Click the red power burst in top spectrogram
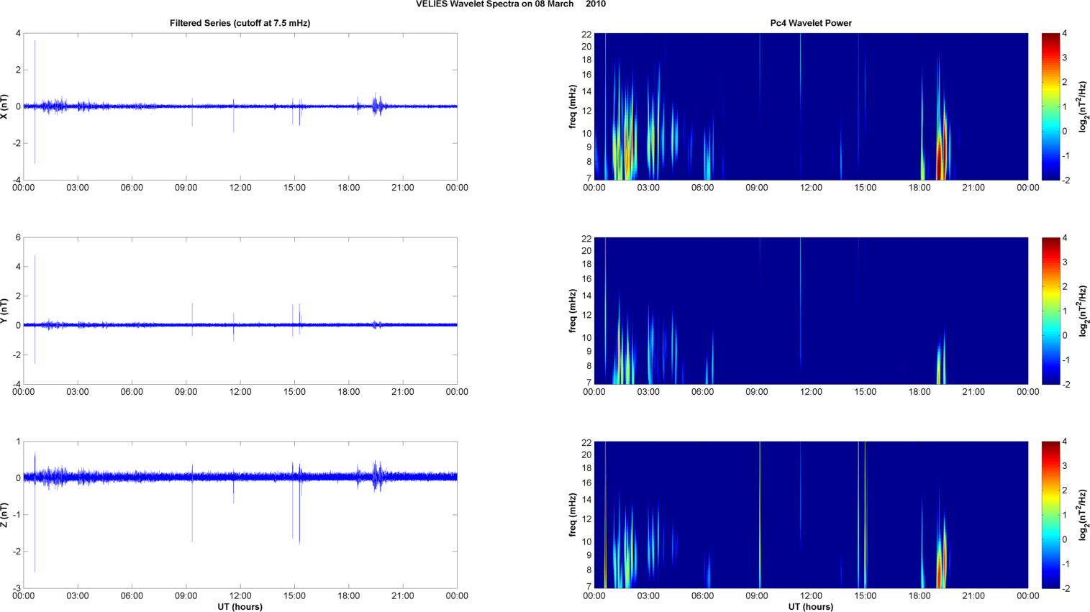1090x612 pixels. [939, 160]
